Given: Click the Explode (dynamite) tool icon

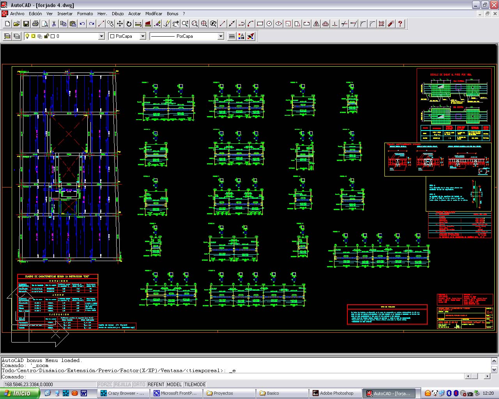Looking at the screenshot, I should click(x=391, y=24).
